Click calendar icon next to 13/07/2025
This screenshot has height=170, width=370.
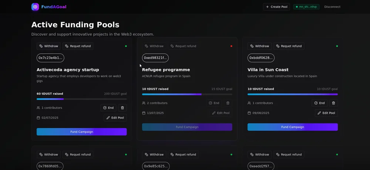[x=144, y=113]
